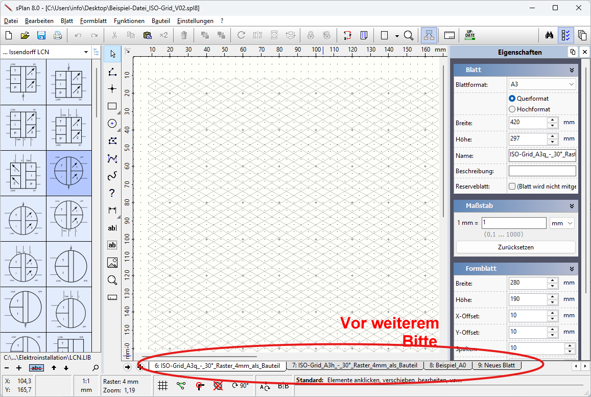Click the minus button below the library

tap(7, 368)
